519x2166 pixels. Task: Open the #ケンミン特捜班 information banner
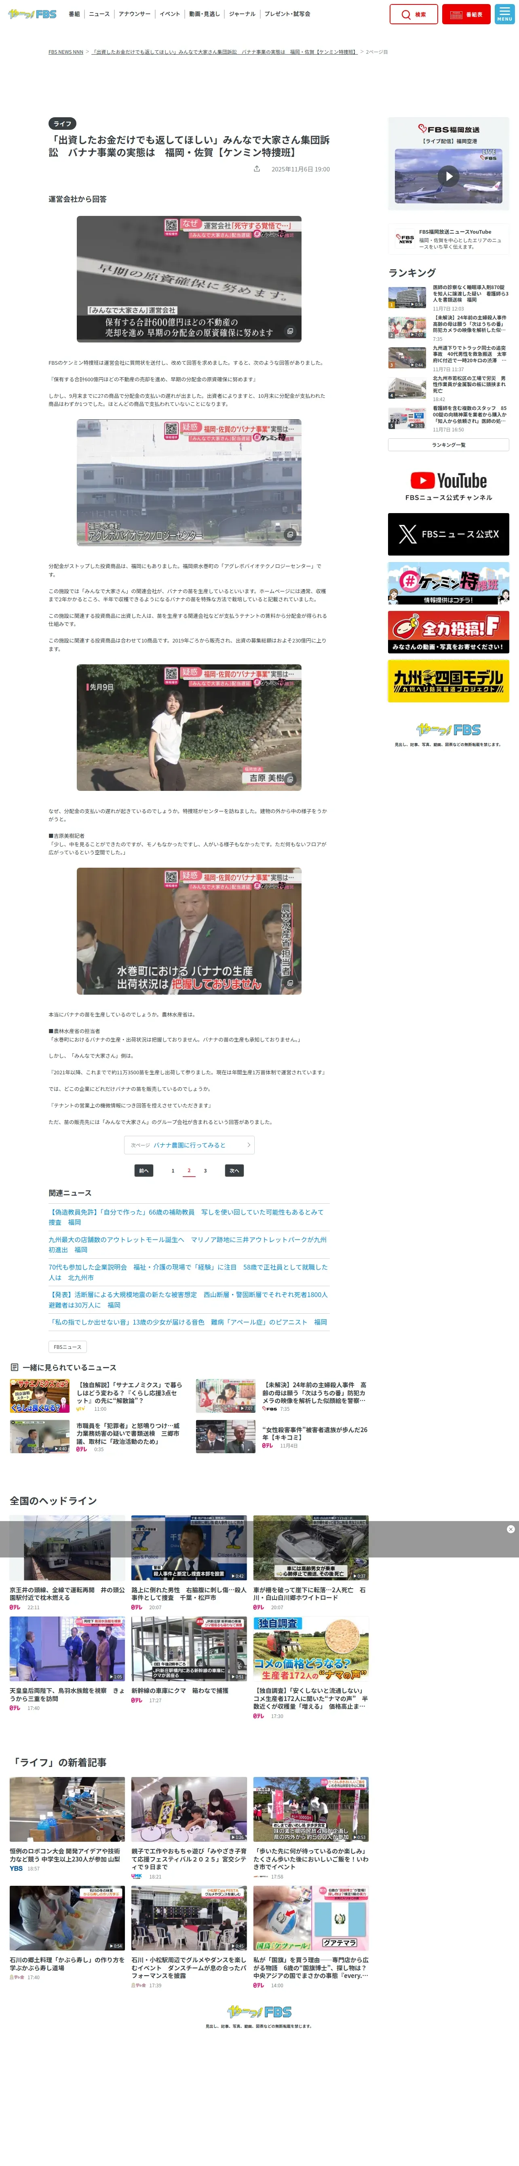(448, 583)
